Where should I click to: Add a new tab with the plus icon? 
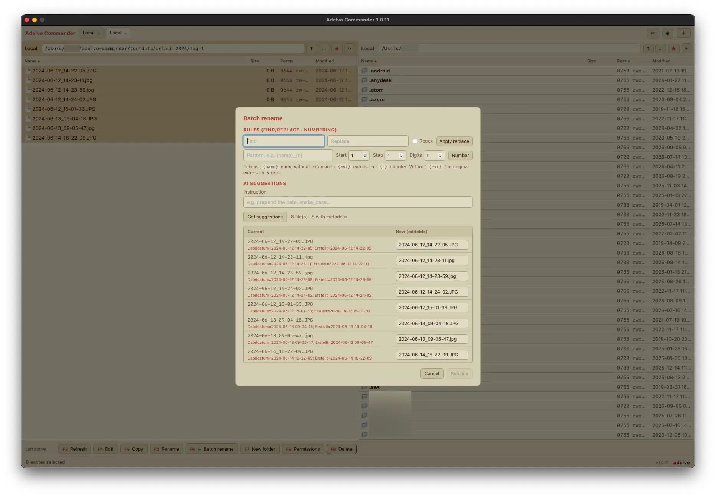683,33
